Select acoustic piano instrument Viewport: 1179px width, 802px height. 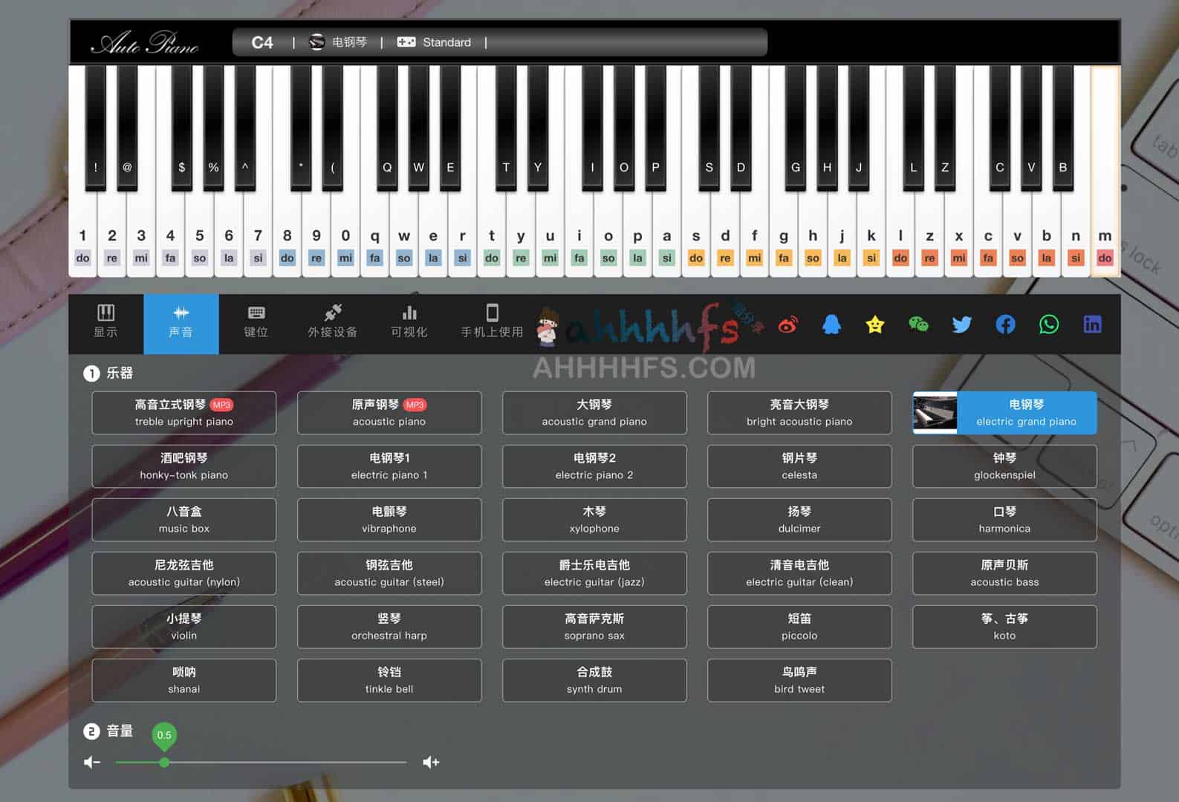coord(389,413)
